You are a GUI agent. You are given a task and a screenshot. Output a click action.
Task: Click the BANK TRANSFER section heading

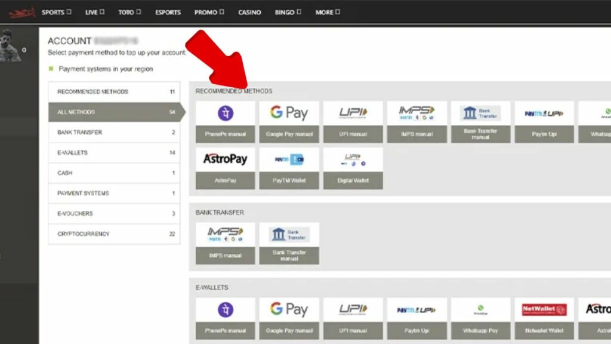pos(220,213)
